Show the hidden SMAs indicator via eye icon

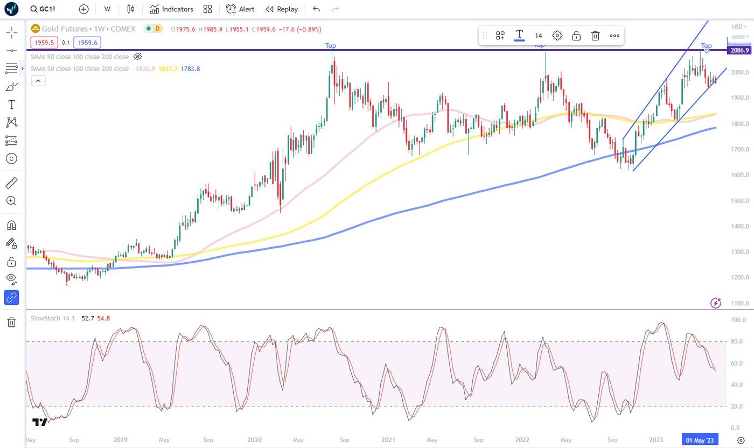point(137,57)
